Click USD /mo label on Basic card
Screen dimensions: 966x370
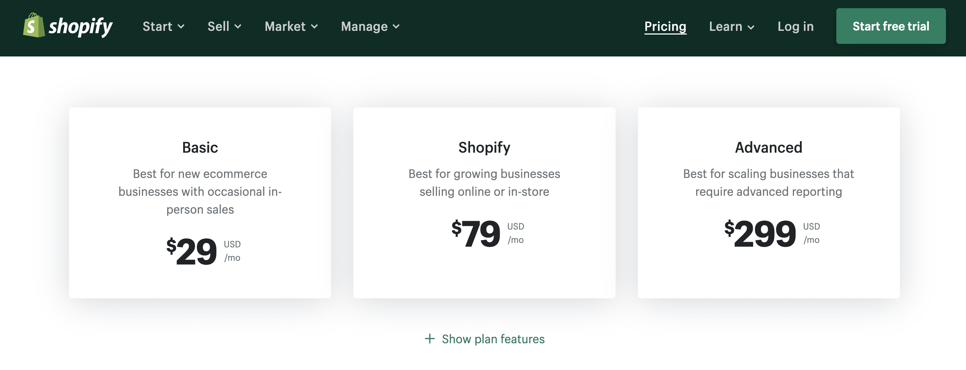(x=232, y=251)
